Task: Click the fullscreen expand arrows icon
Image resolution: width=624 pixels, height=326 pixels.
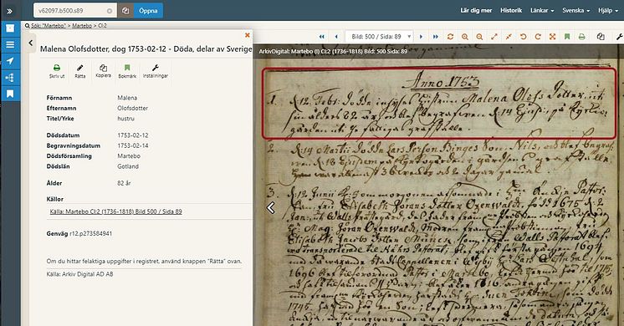Action: (552, 37)
